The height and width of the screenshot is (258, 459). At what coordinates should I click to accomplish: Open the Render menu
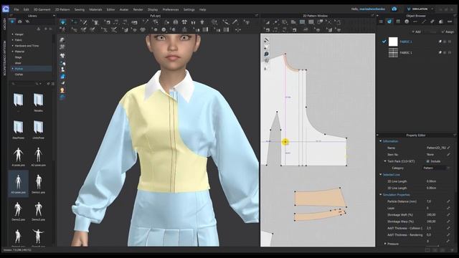138,9
